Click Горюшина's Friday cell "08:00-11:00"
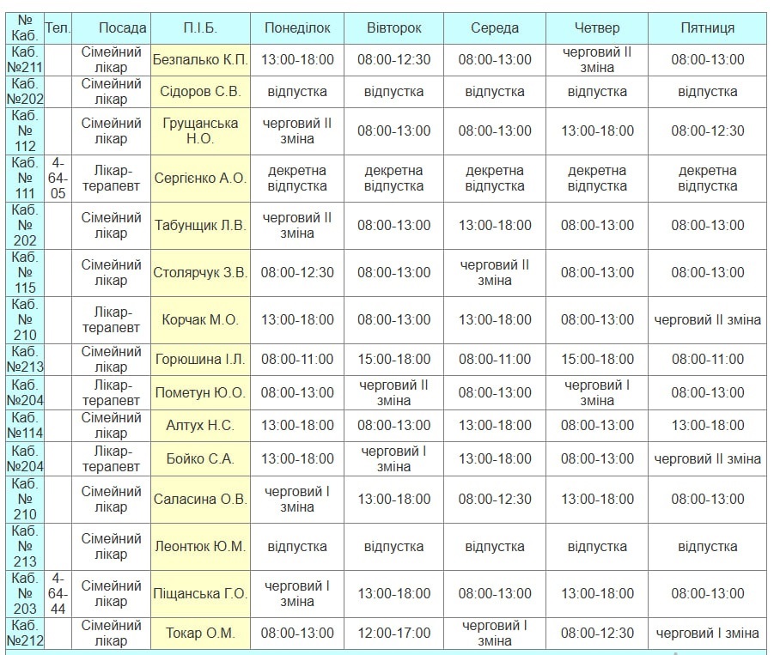This screenshot has width=774, height=655. (707, 360)
